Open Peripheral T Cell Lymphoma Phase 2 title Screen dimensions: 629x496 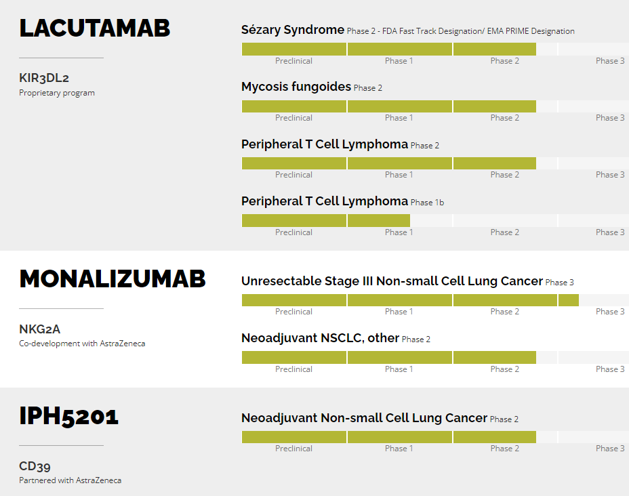point(325,144)
